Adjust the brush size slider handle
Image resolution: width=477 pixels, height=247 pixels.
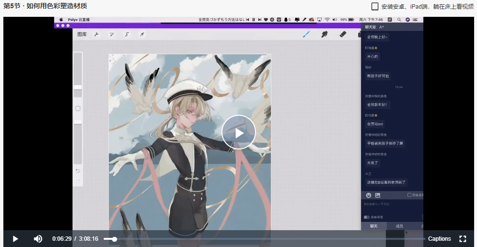tap(78, 87)
